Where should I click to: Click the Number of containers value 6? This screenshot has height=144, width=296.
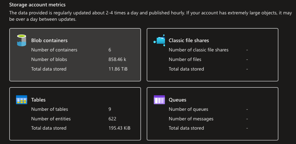[110, 50]
